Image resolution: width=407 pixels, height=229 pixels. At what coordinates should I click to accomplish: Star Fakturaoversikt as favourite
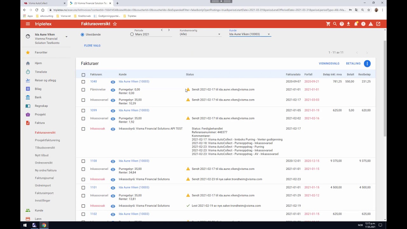point(115,24)
